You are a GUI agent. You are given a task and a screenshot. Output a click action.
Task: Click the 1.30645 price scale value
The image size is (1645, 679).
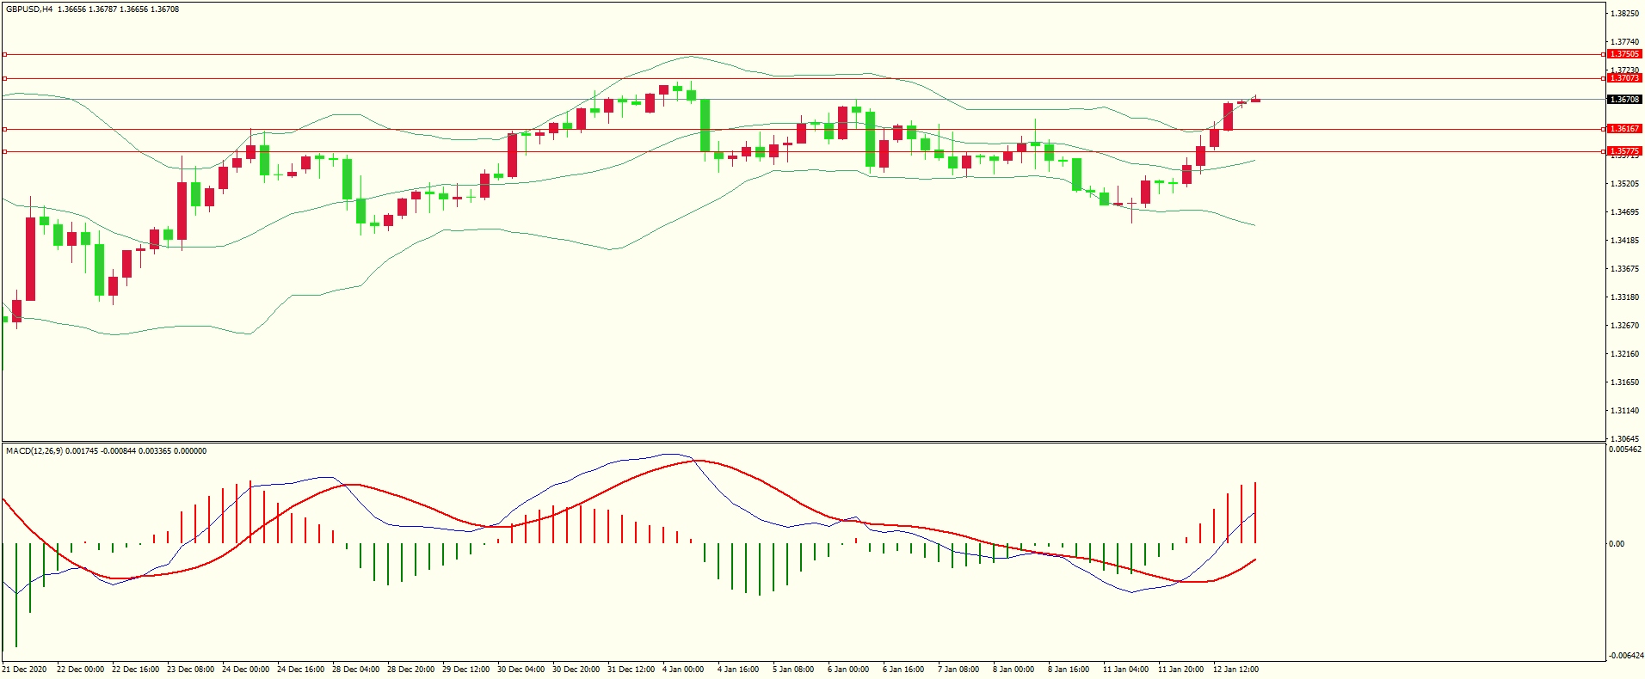tap(1624, 439)
